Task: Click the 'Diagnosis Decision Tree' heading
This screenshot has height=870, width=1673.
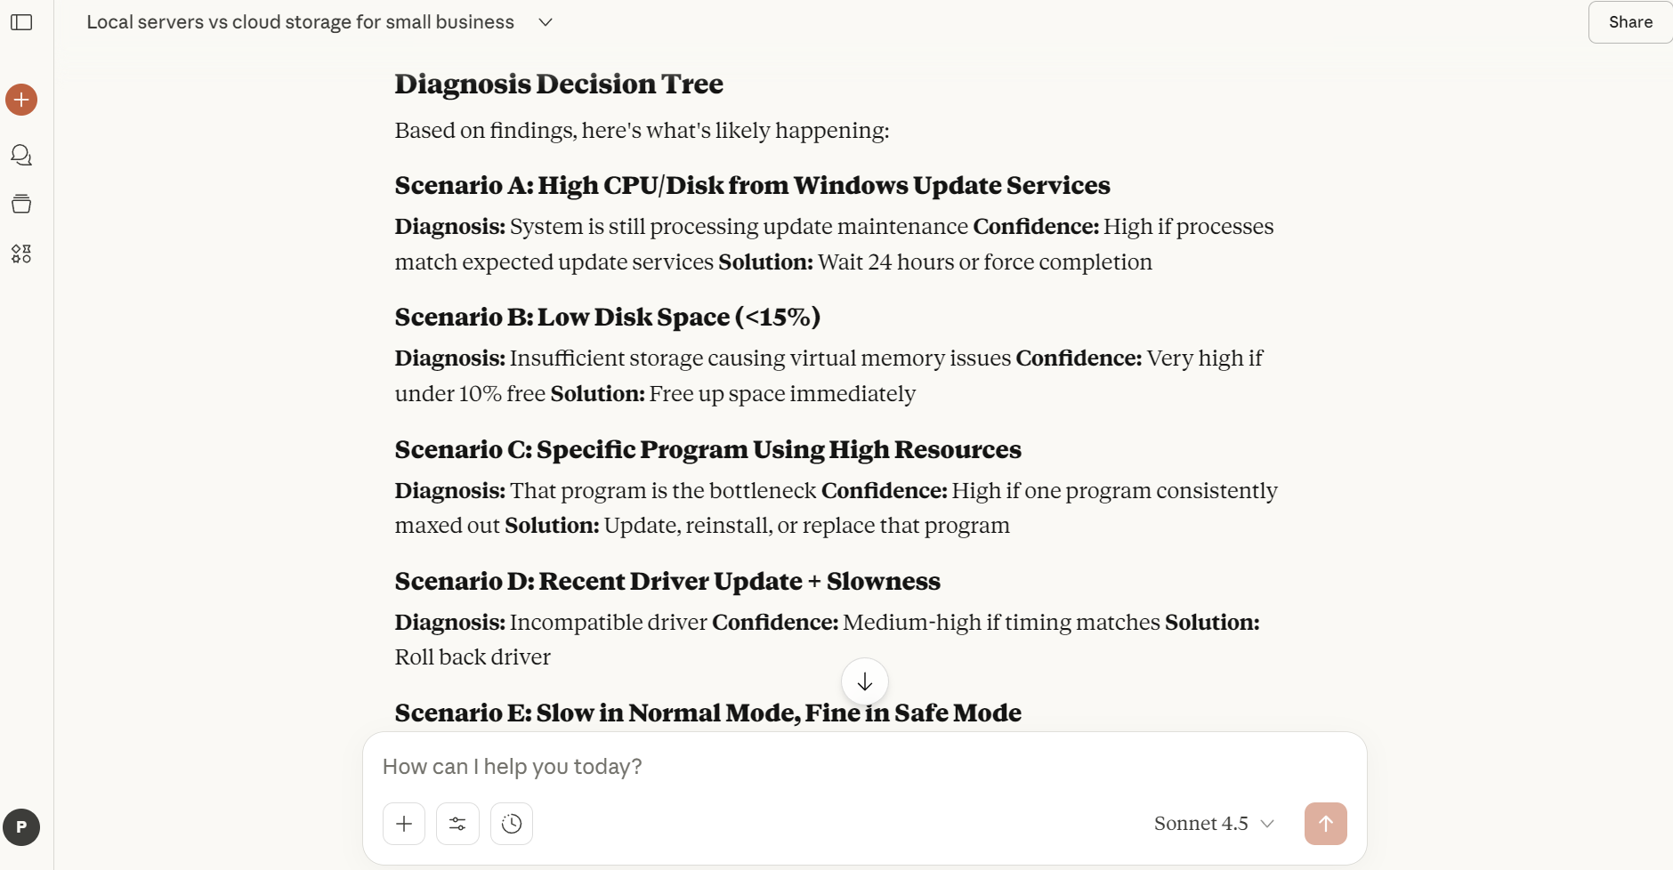Action: point(559,85)
